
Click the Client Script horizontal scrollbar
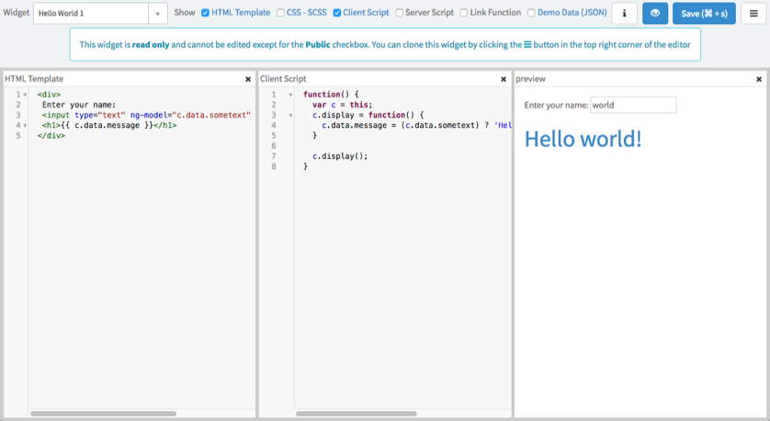pos(356,414)
